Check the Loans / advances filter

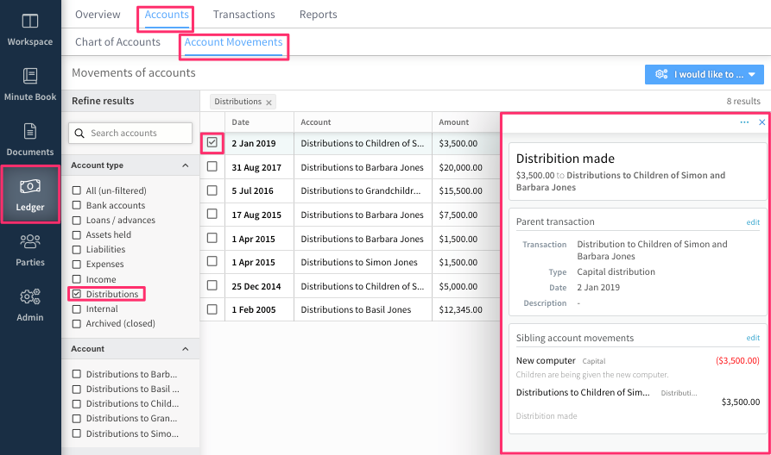[76, 220]
